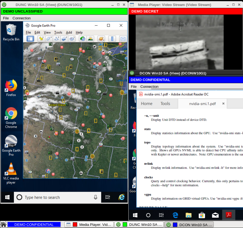Switch planets using the Saturn icon
This screenshot has width=243, height=228.
point(101,39)
